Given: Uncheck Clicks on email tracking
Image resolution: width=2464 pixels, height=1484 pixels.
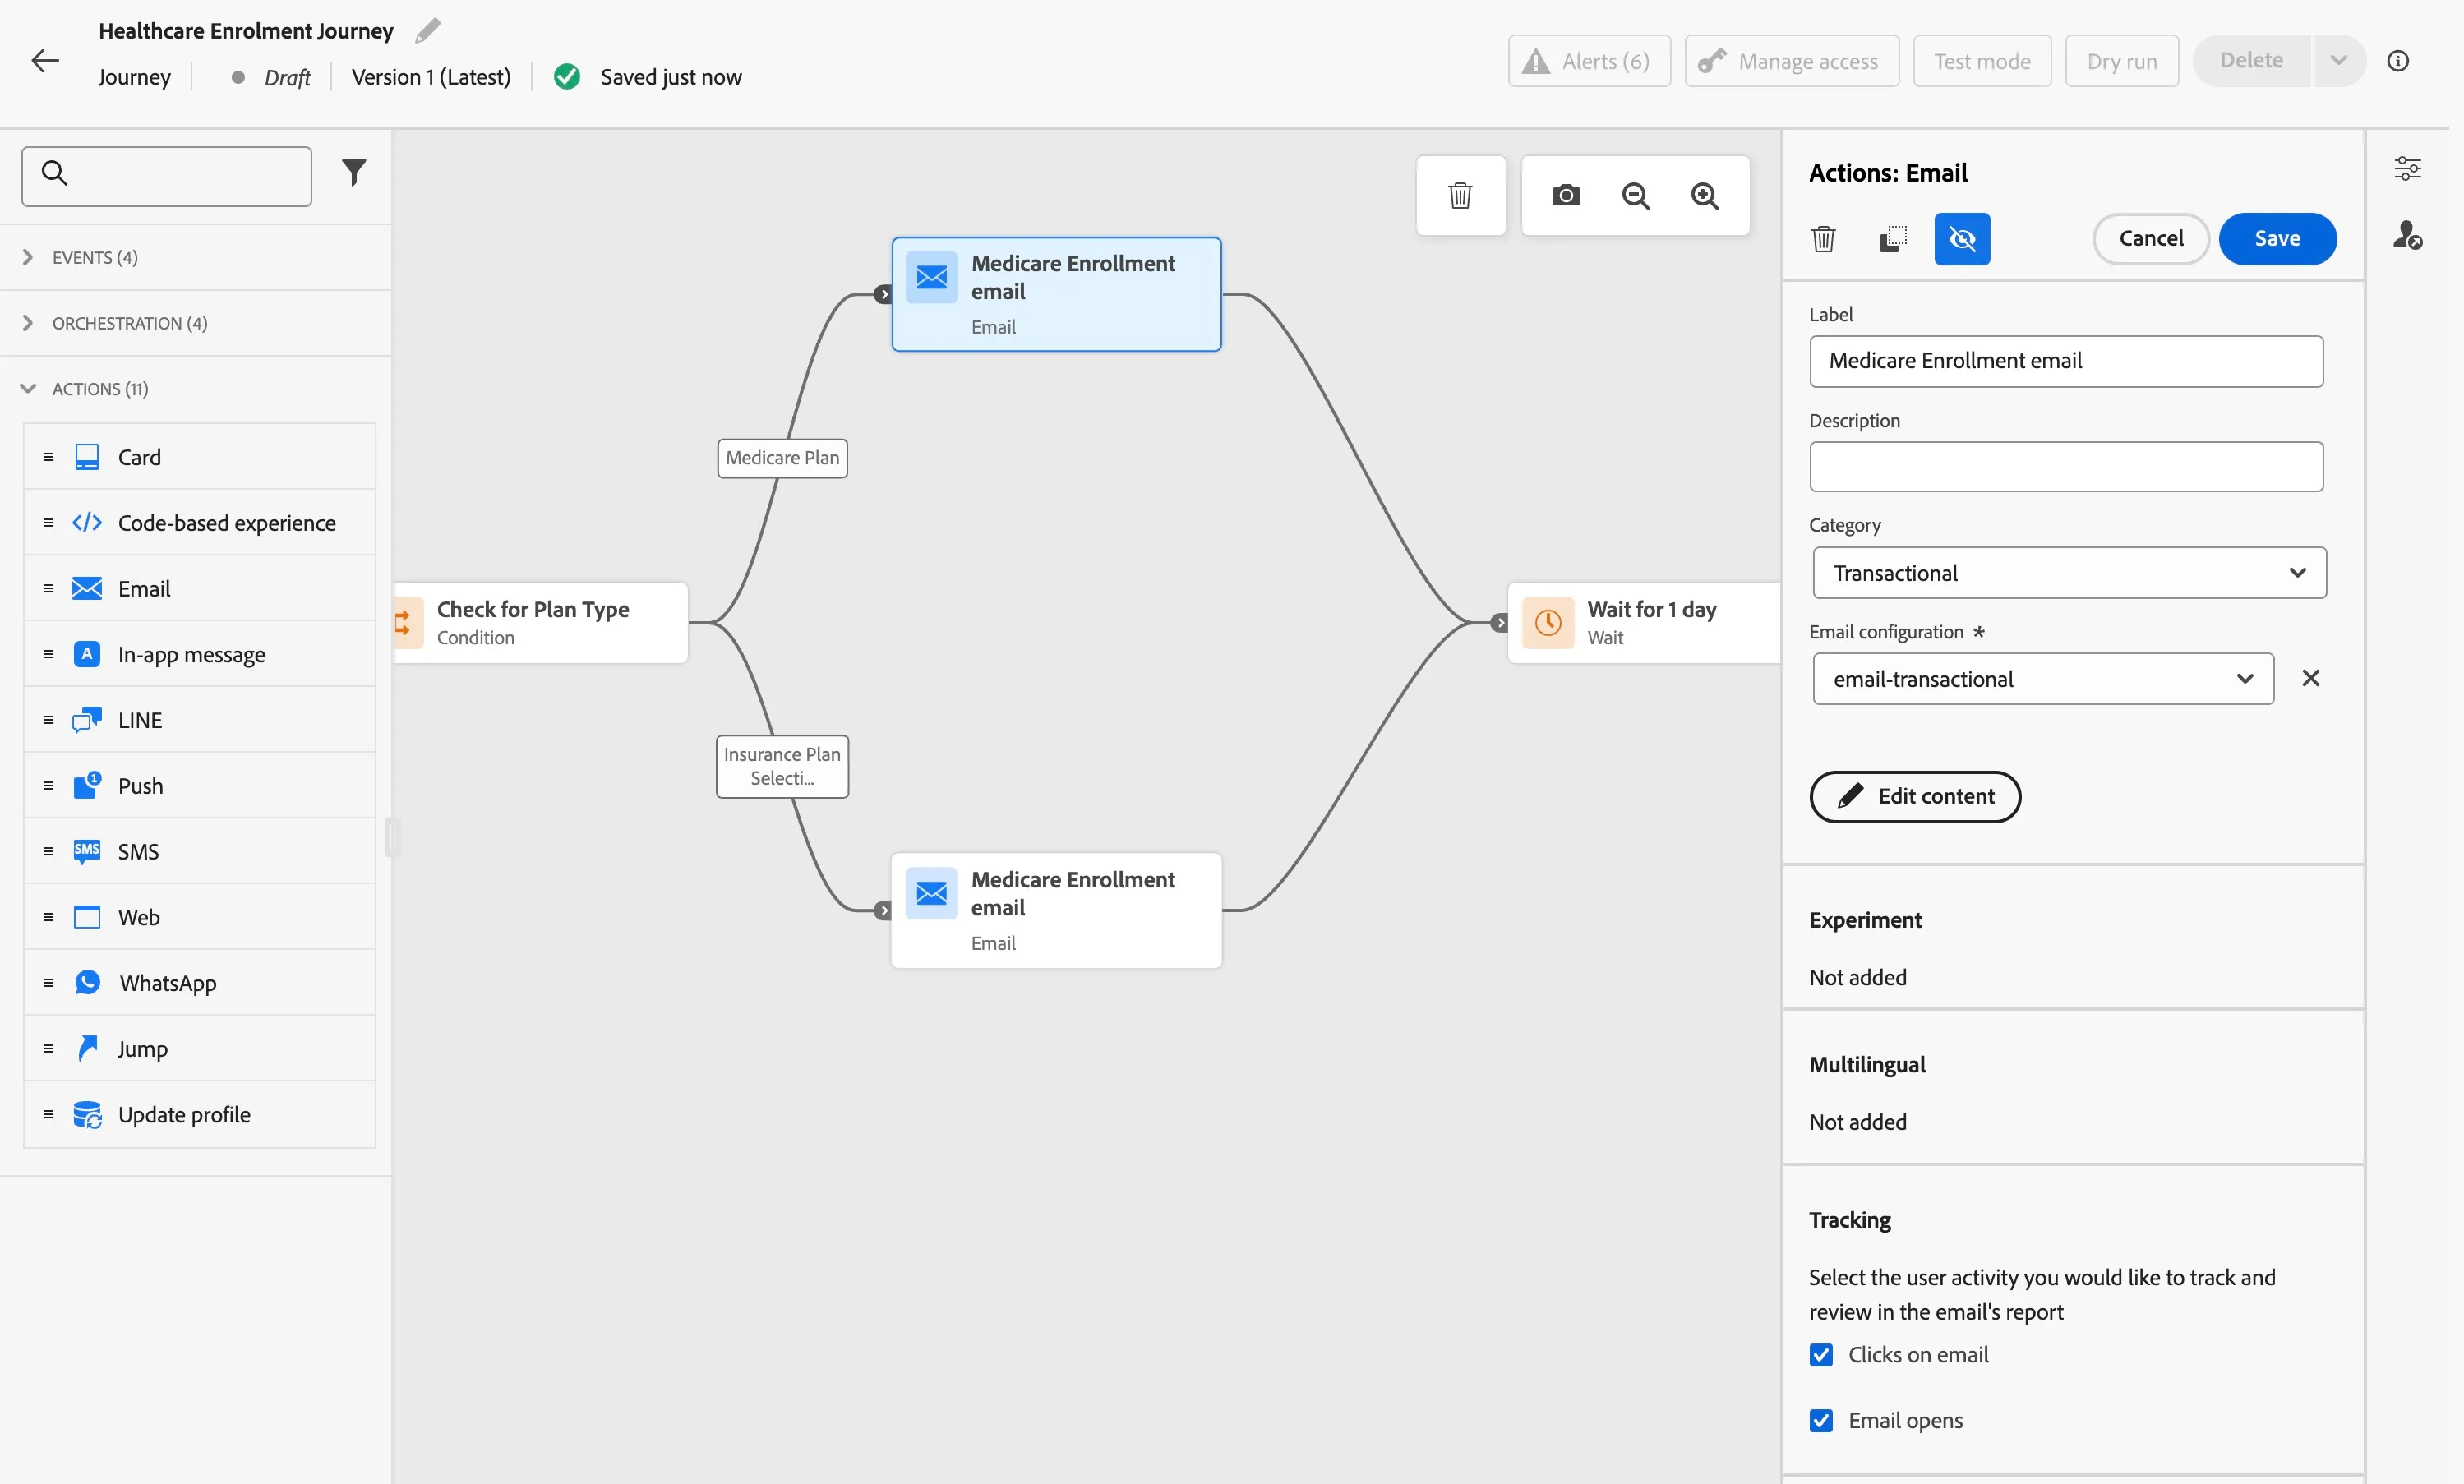Looking at the screenshot, I should pyautogui.click(x=1821, y=1355).
